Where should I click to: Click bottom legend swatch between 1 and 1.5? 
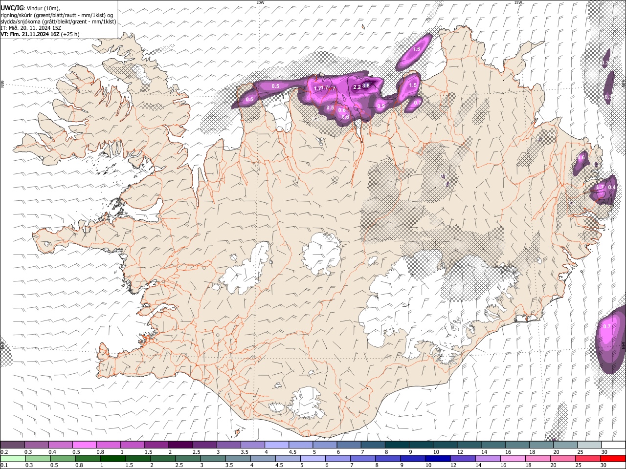[x=112, y=458]
